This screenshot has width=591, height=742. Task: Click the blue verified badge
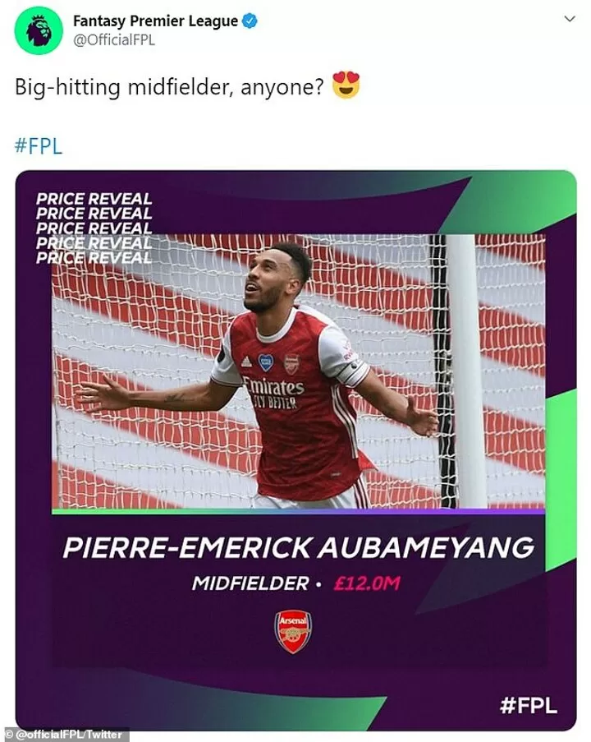point(250,21)
